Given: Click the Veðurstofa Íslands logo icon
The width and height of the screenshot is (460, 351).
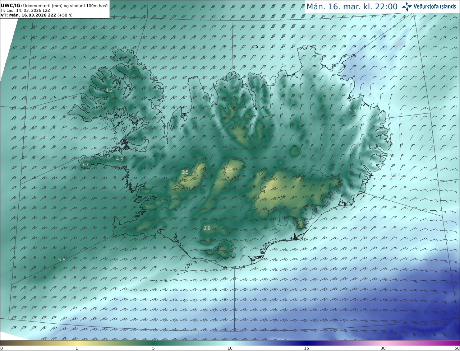Looking at the screenshot, I should point(407,6).
